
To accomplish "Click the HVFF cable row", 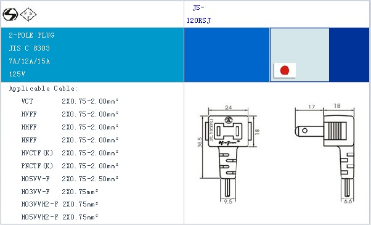I will tap(70, 114).
